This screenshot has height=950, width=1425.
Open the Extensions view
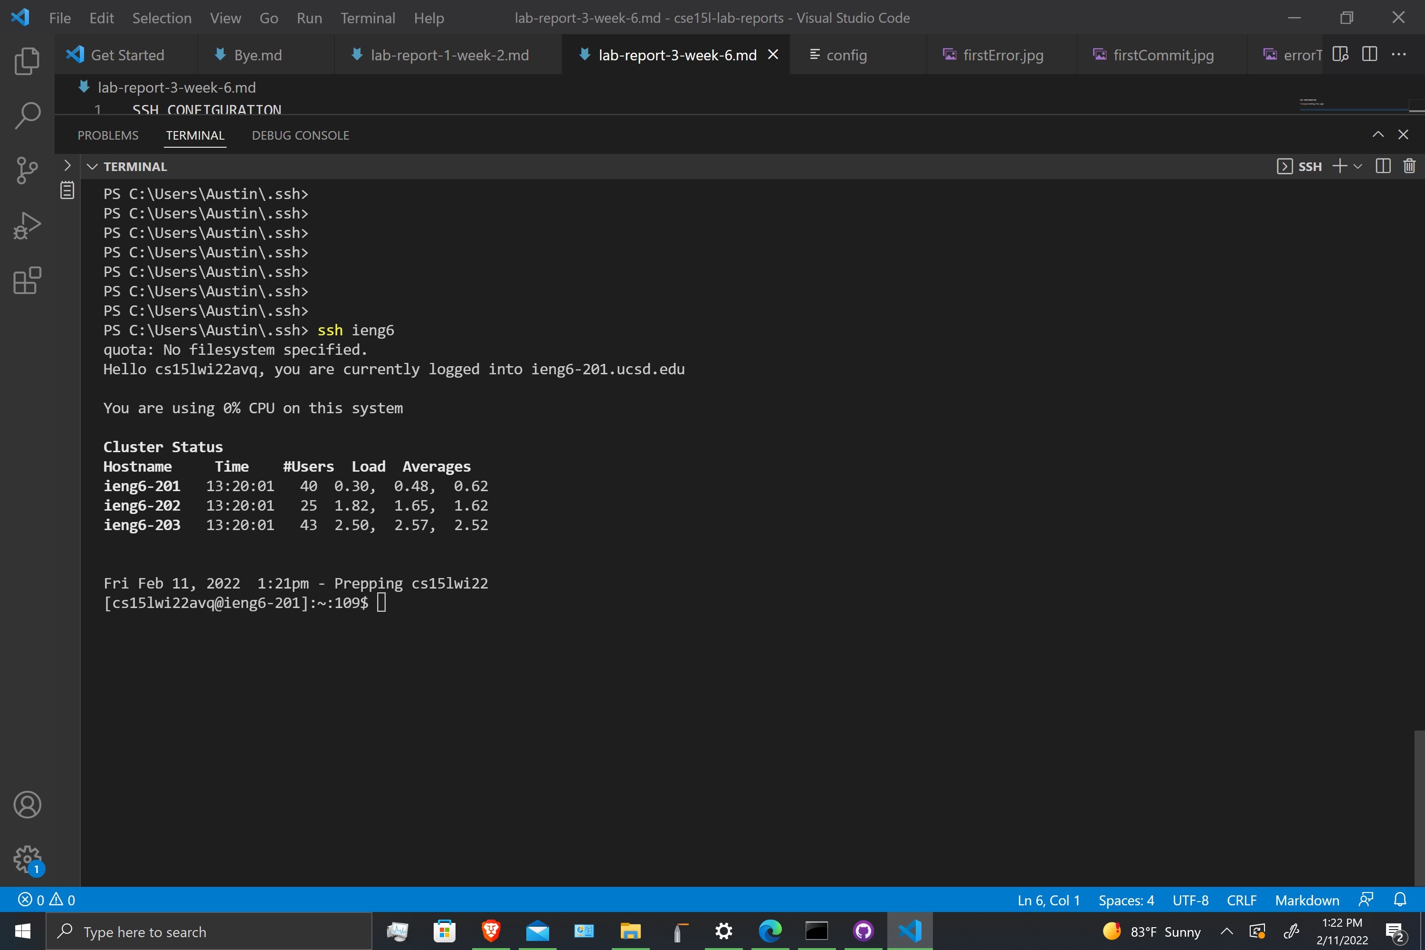[x=27, y=281]
